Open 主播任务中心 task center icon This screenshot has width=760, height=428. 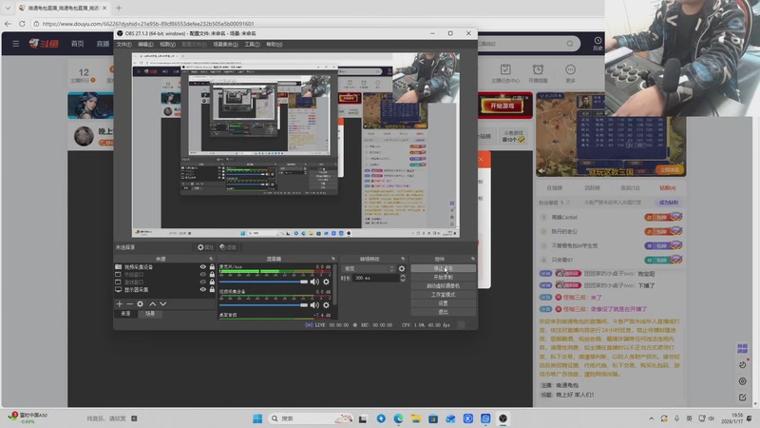coord(505,73)
